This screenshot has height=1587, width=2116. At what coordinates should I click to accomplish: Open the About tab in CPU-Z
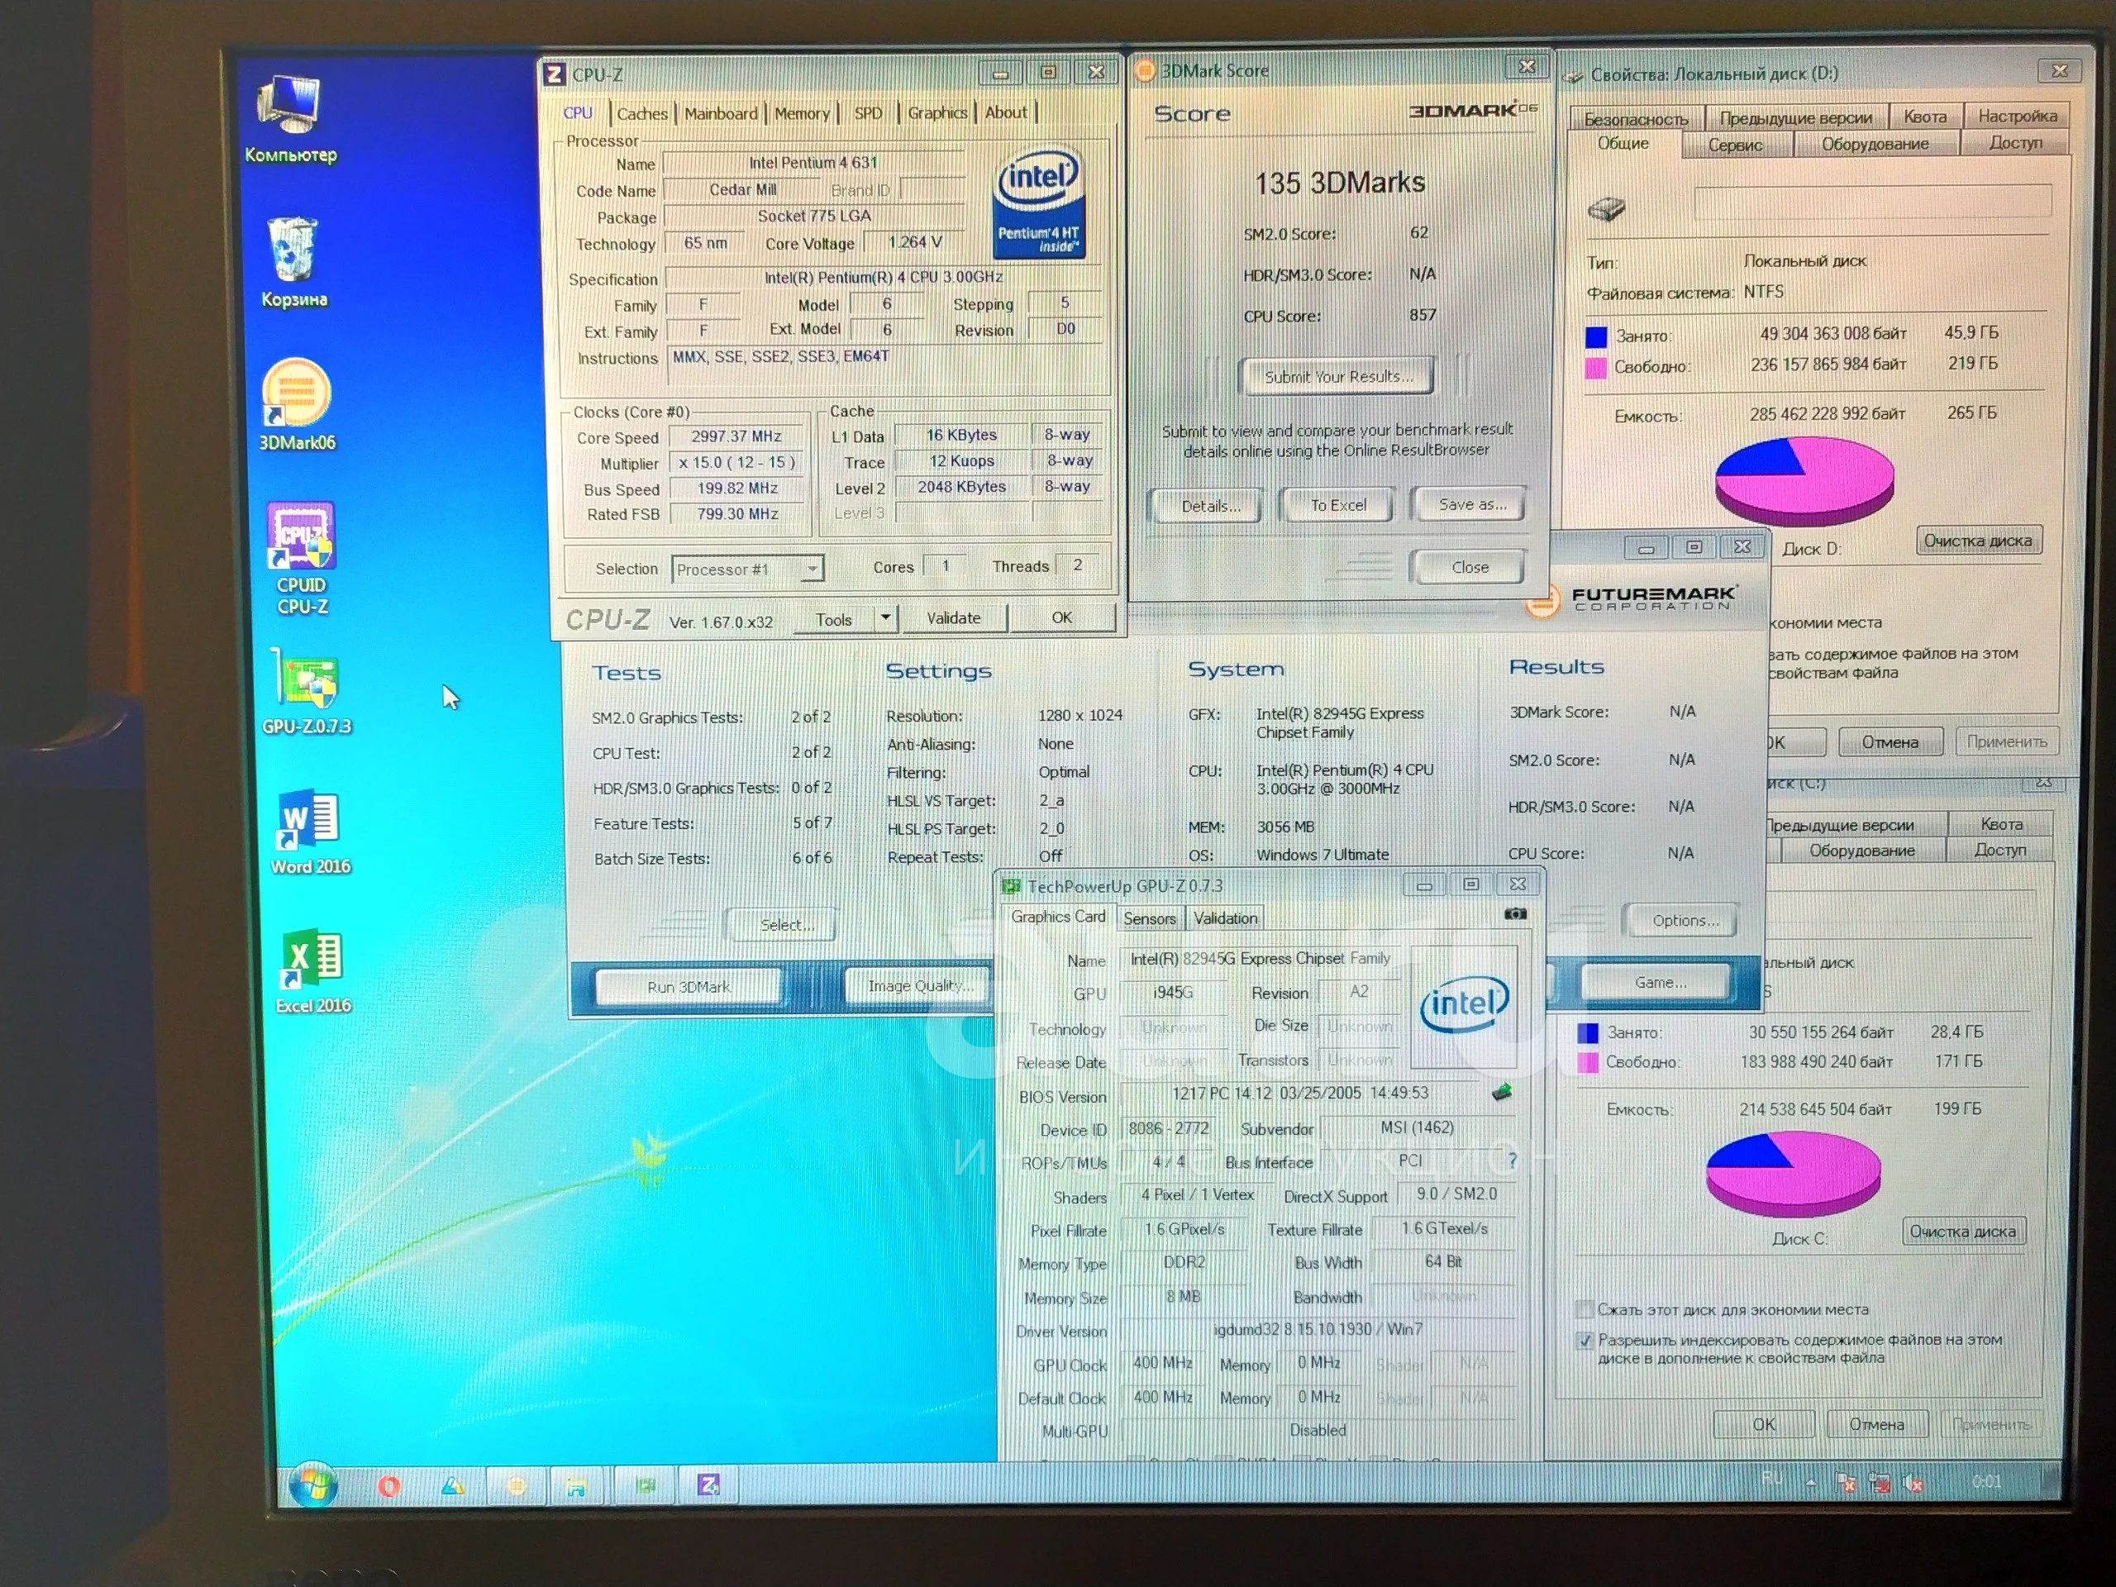click(x=1007, y=112)
